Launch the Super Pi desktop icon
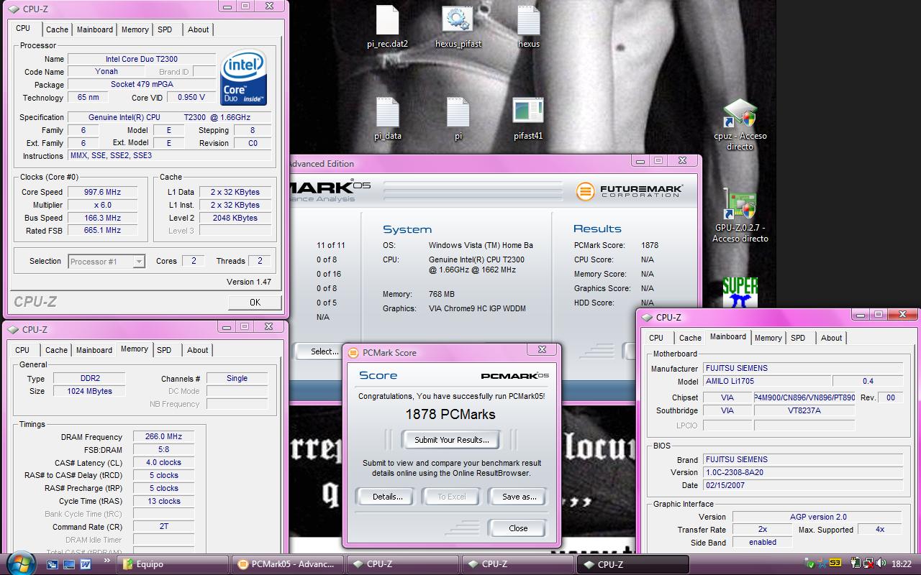The height and width of the screenshot is (575, 921). 740,292
